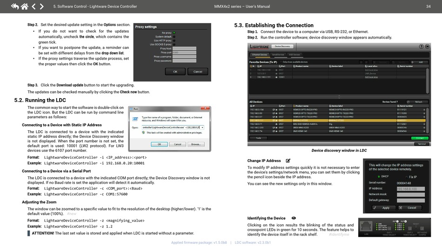Click the Run program icon in Run dialog
The height and width of the screenshot is (248, 442).
click(x=135, y=119)
